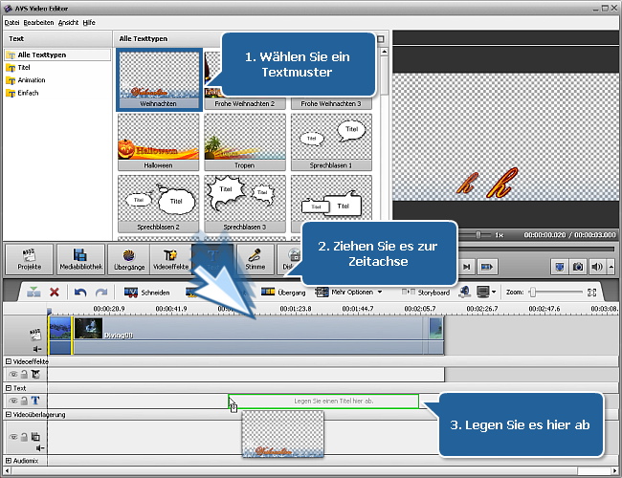Toggle eye visibility on Videoeffekte track
Viewport: 622px width, 478px height.
click(x=13, y=375)
